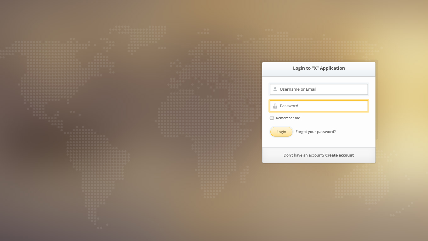Click the "Login to “X” Application" heading
Image resolution: width=428 pixels, height=241 pixels.
[x=319, y=68]
